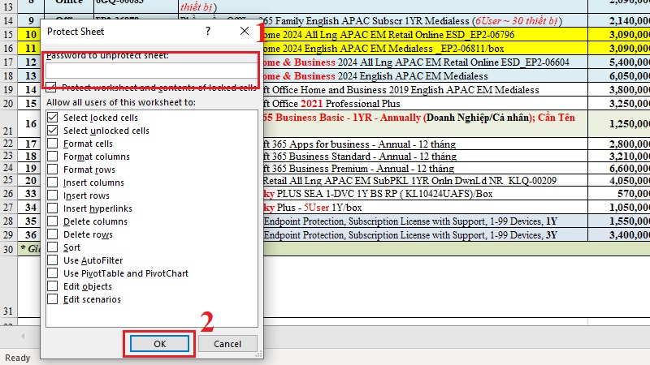
Task: Click the Cancel button
Action: pos(227,344)
